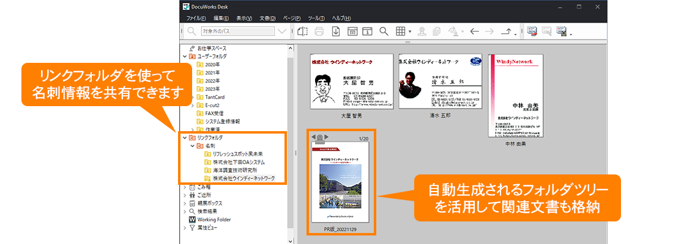
Task: Click the stacked pages icon
Action: click(x=437, y=31)
